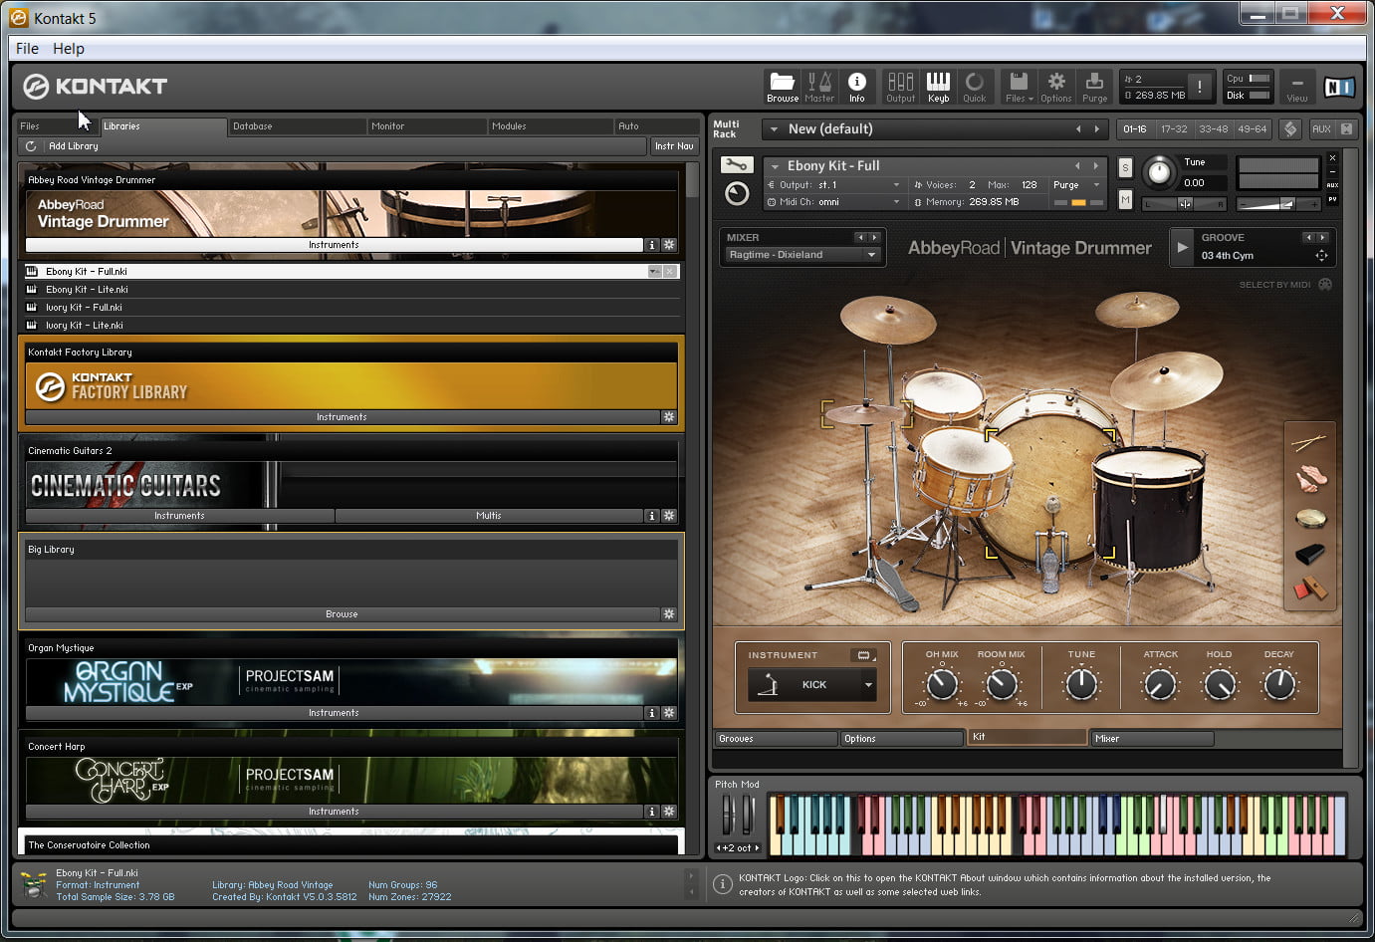Toggle the AUX sends in rack header
The width and height of the screenshot is (1375, 942).
point(1321,129)
